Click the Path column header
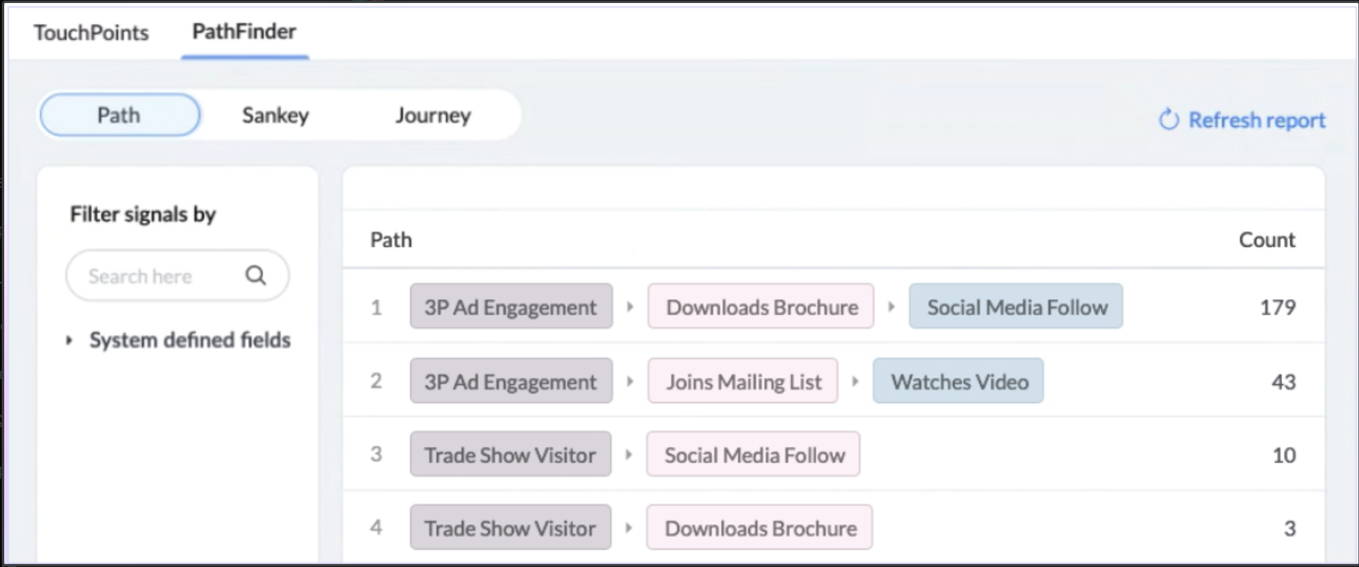Screen dimensions: 1359x567 [391, 240]
